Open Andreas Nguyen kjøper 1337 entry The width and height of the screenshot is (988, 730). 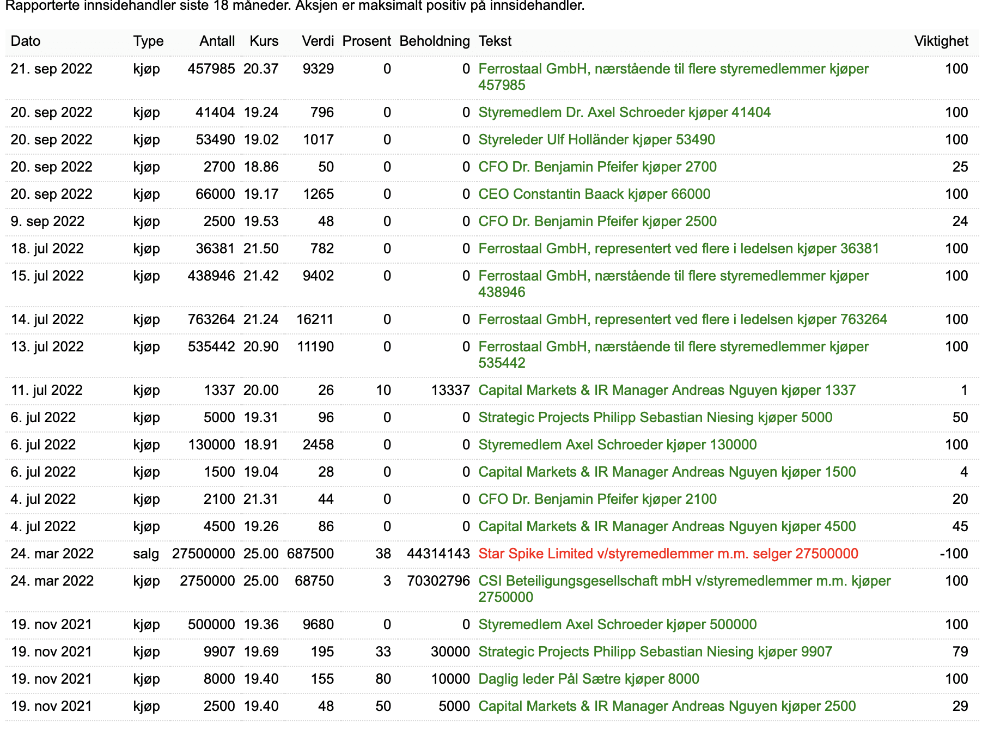(667, 391)
